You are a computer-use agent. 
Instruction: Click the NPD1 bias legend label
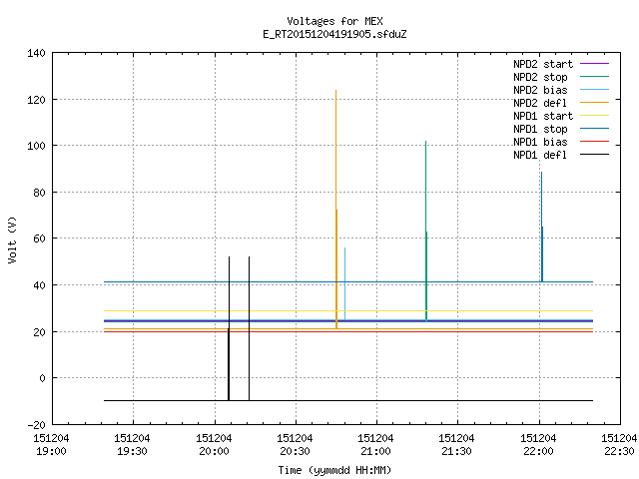540,142
